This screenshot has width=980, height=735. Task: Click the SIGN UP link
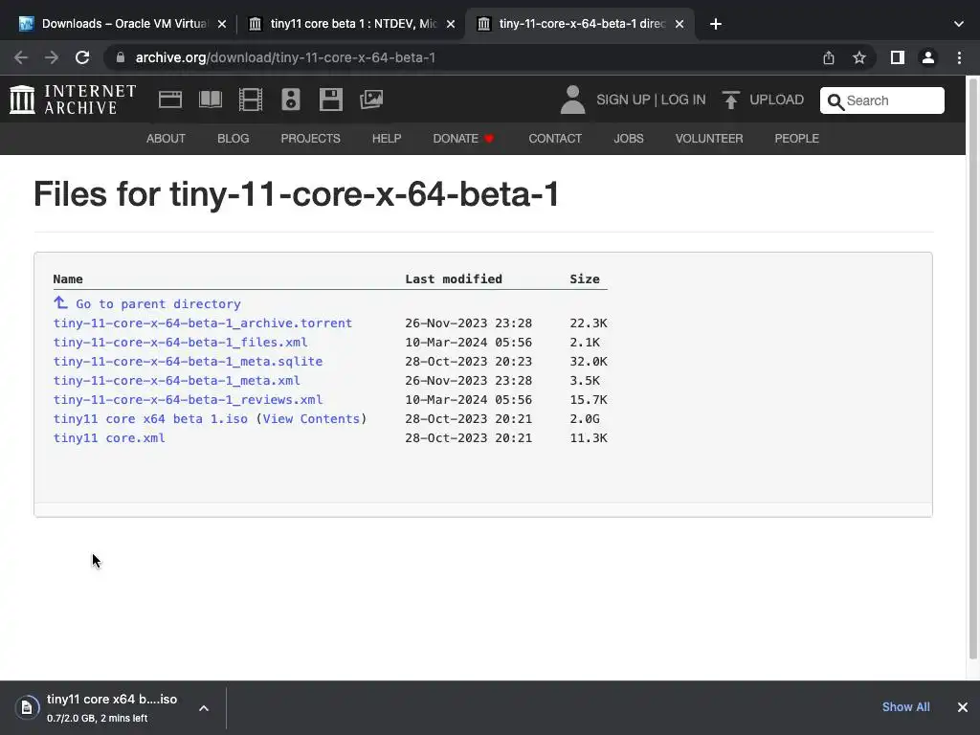tap(623, 100)
